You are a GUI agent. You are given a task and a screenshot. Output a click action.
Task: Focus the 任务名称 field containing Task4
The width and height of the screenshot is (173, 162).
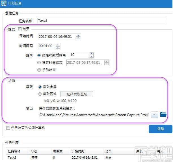click(101, 21)
